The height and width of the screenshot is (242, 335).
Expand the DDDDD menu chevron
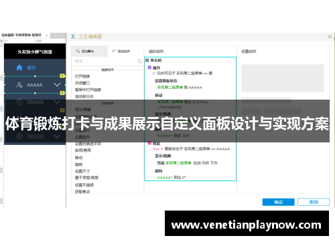(57, 136)
